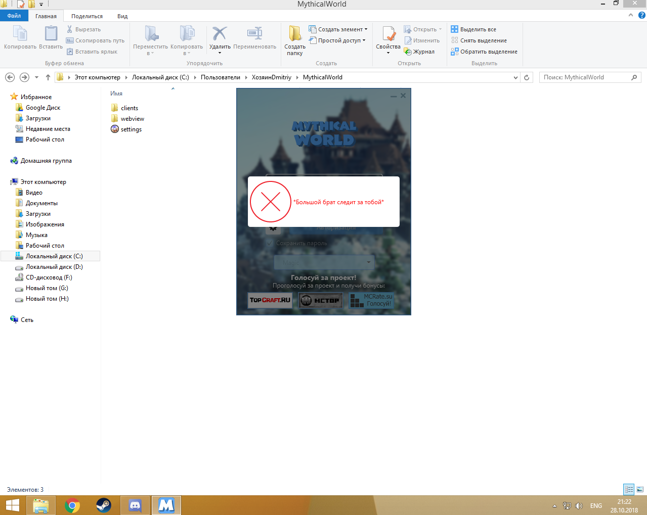Click Обратить выделение command
Viewport: 647px width, 515px height.
coord(484,52)
